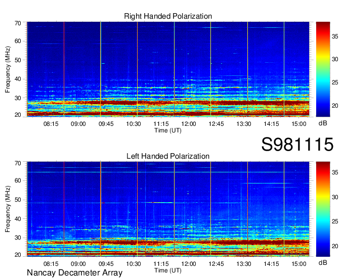Click the Frequency (MHz) label of the Right Handed plot
344x279 pixels.
(8, 69)
